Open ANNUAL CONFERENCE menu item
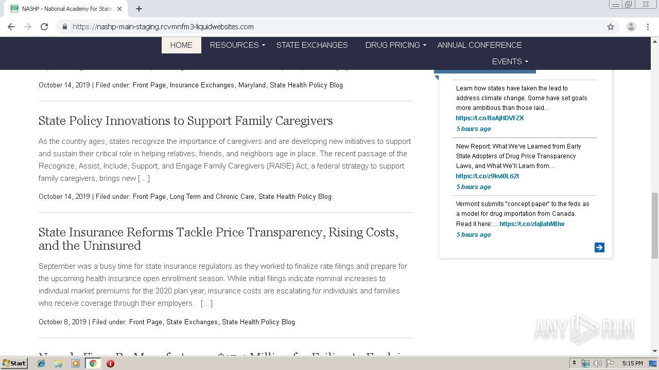The image size is (659, 370). pyautogui.click(x=479, y=45)
